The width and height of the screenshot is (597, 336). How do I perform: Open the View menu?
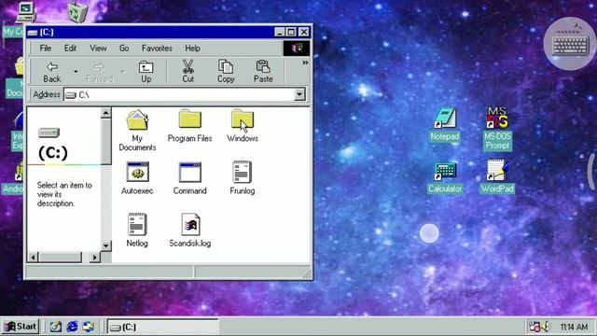tap(98, 49)
